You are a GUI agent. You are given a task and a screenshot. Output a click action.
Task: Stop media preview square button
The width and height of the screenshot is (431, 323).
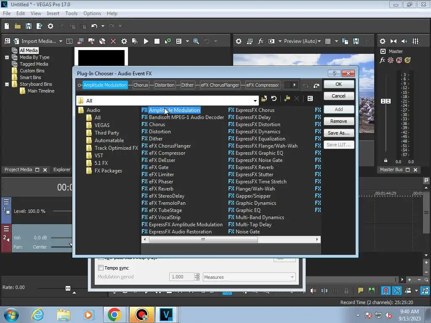click(x=157, y=41)
